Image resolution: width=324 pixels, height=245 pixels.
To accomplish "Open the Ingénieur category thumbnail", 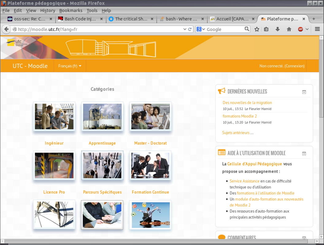I will pyautogui.click(x=54, y=116).
